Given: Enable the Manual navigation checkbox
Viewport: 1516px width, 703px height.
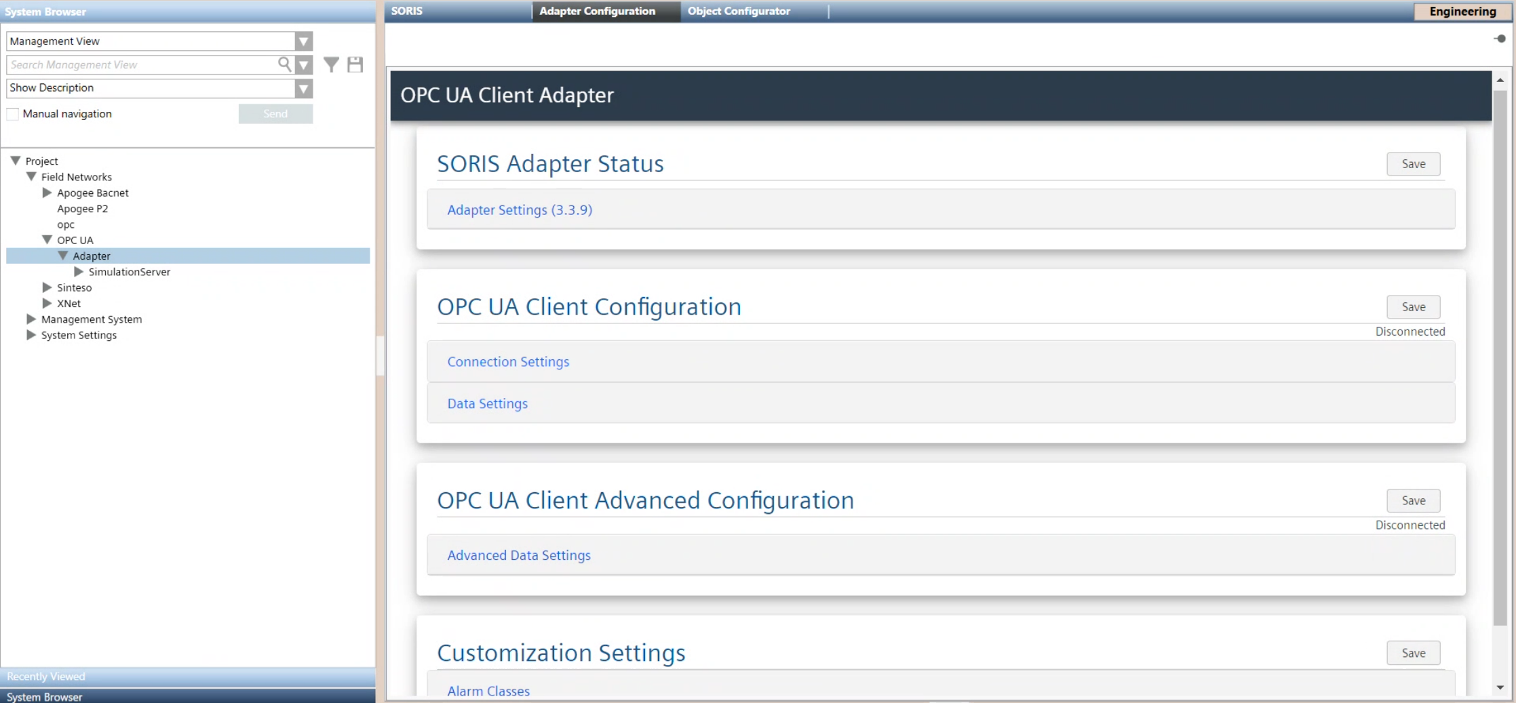Looking at the screenshot, I should [13, 114].
